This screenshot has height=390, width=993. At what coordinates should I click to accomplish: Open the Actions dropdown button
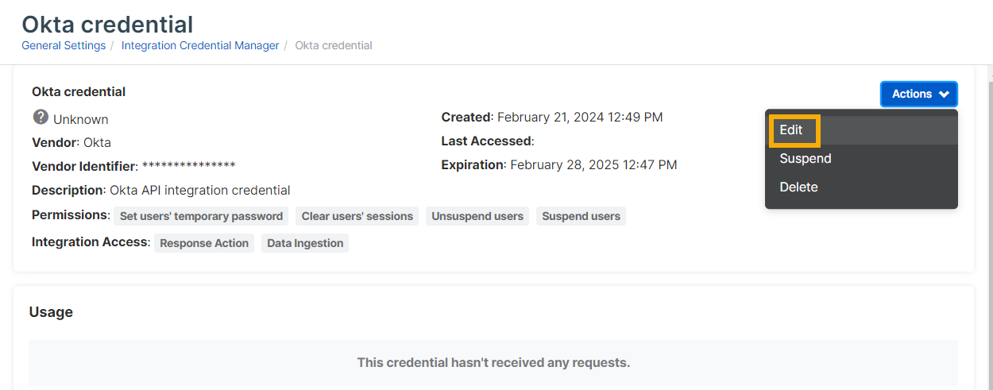pyautogui.click(x=918, y=94)
